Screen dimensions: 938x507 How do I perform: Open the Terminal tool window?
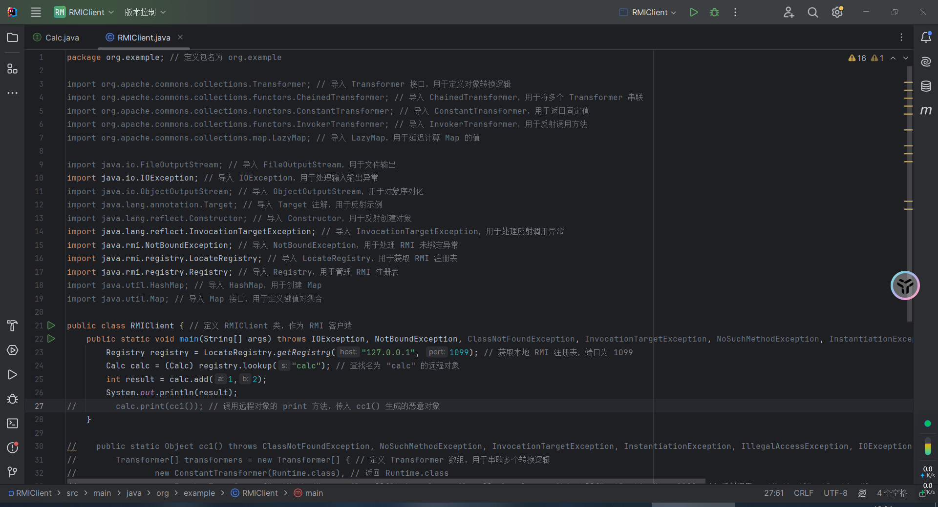[12, 423]
